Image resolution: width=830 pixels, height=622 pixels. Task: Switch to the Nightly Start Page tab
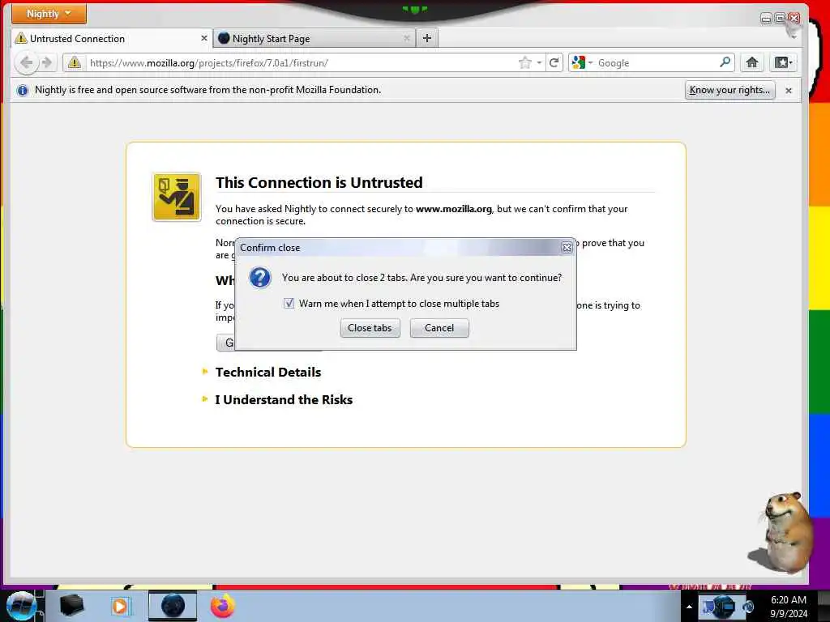[x=314, y=38]
